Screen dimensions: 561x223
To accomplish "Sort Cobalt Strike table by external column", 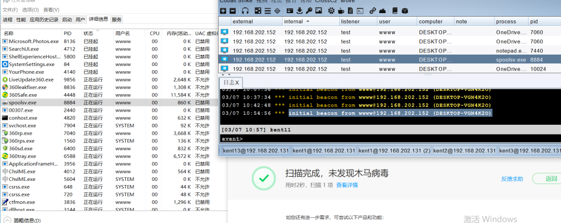I will click(x=257, y=21).
